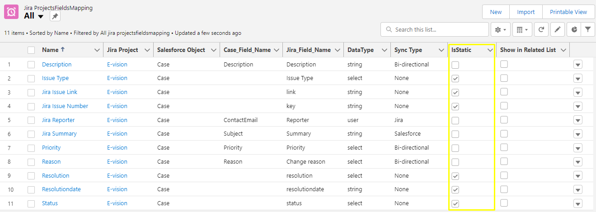Open row actions for Reason
The width and height of the screenshot is (596, 212).
[577, 162]
